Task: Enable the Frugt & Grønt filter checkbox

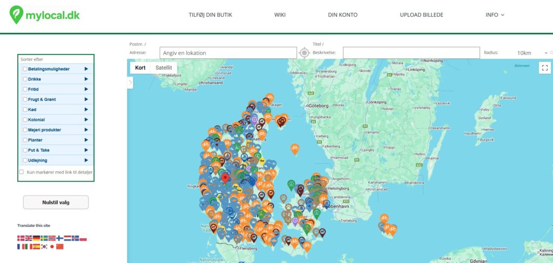Action: point(25,100)
